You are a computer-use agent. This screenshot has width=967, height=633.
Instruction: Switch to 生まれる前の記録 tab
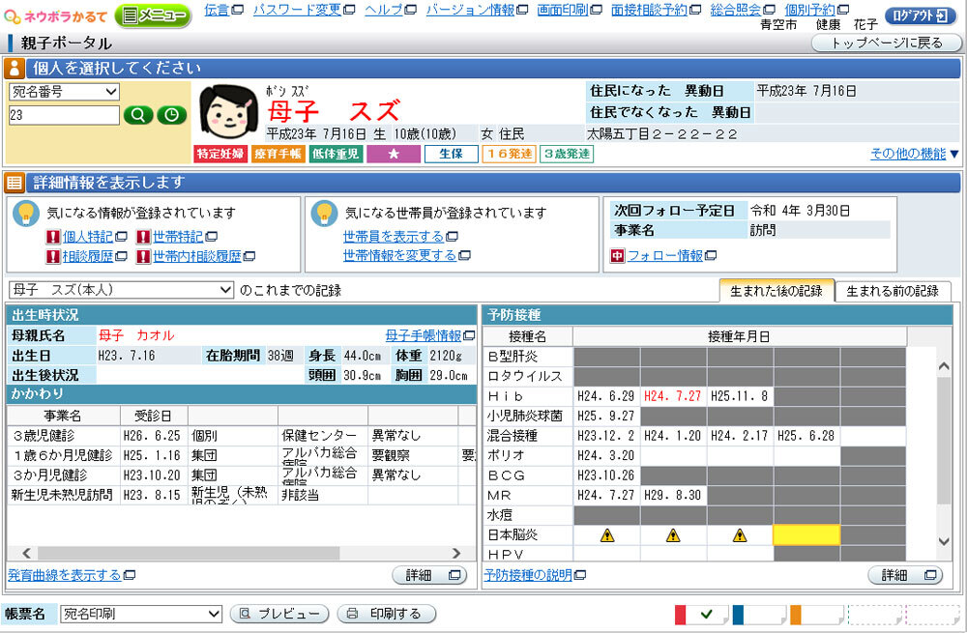point(893,291)
